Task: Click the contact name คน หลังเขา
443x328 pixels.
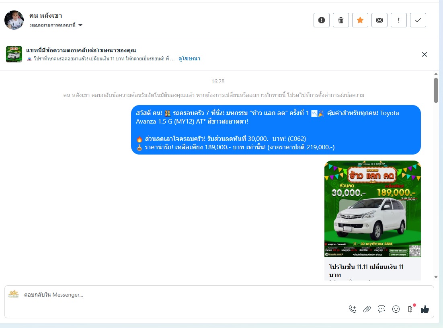Action: coord(45,16)
